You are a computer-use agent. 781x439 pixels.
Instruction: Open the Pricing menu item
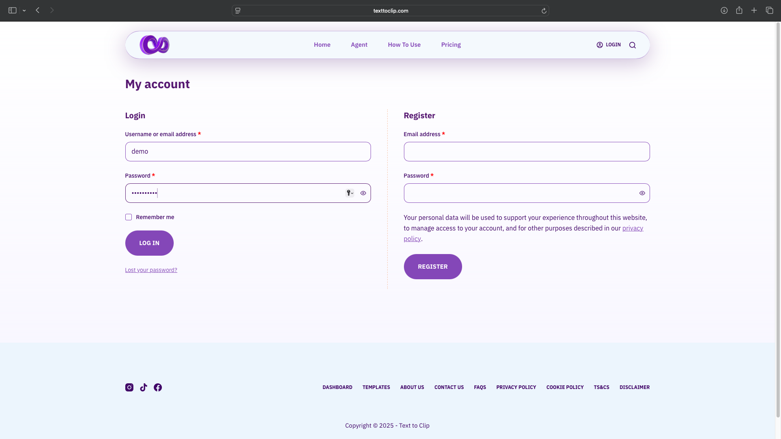pos(451,45)
